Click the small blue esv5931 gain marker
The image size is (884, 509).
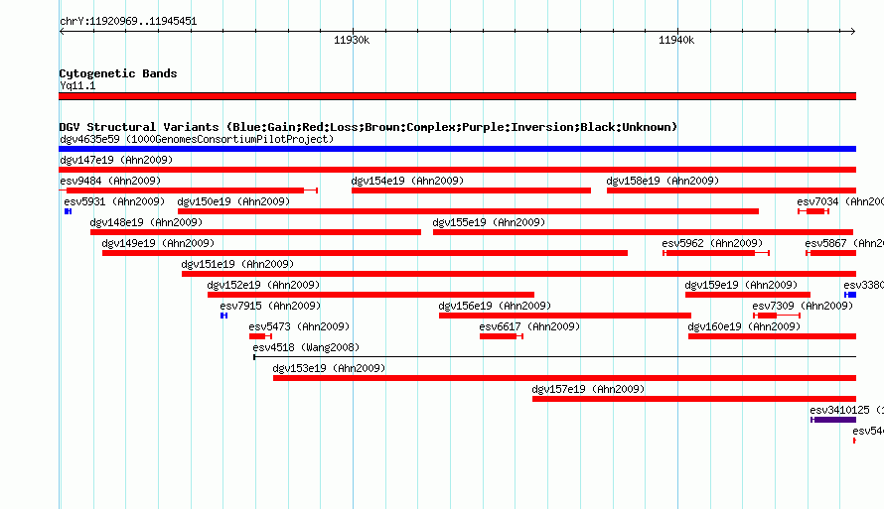(x=68, y=211)
